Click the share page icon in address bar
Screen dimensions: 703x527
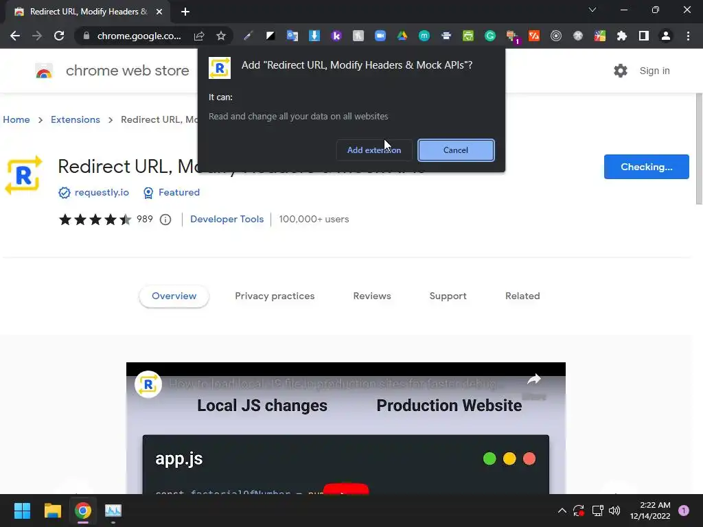click(x=199, y=36)
